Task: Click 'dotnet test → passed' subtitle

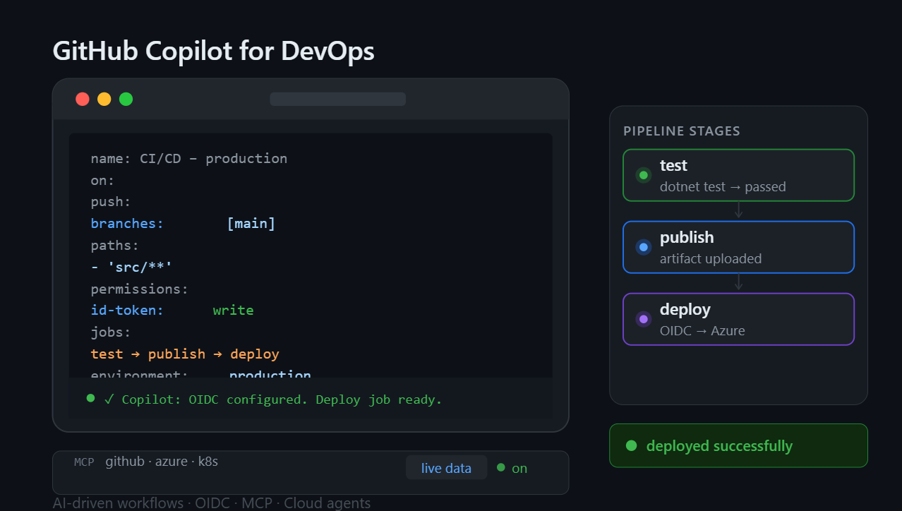Action: tap(723, 187)
